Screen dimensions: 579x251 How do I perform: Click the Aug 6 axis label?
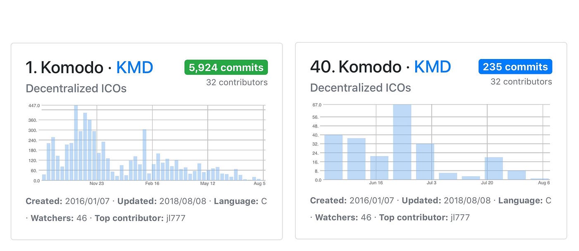coord(544,182)
